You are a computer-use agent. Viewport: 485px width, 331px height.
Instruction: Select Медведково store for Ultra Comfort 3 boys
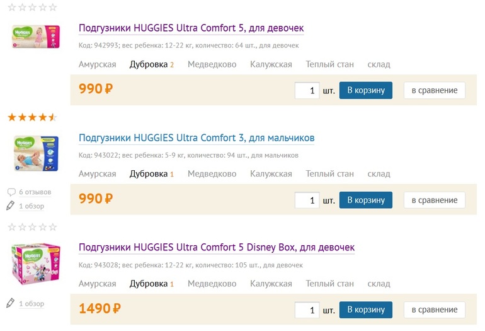212,174
